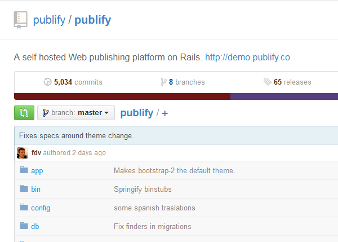Click the plus to create new file

pyautogui.click(x=165, y=113)
